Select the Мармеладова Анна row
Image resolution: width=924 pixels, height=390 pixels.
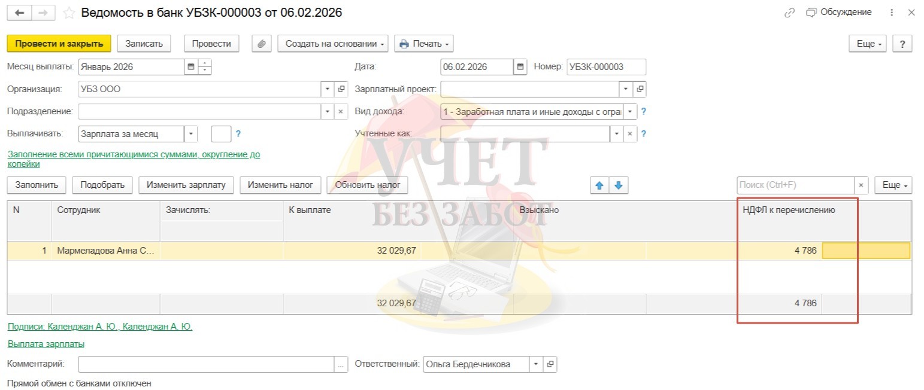pyautogui.click(x=459, y=251)
